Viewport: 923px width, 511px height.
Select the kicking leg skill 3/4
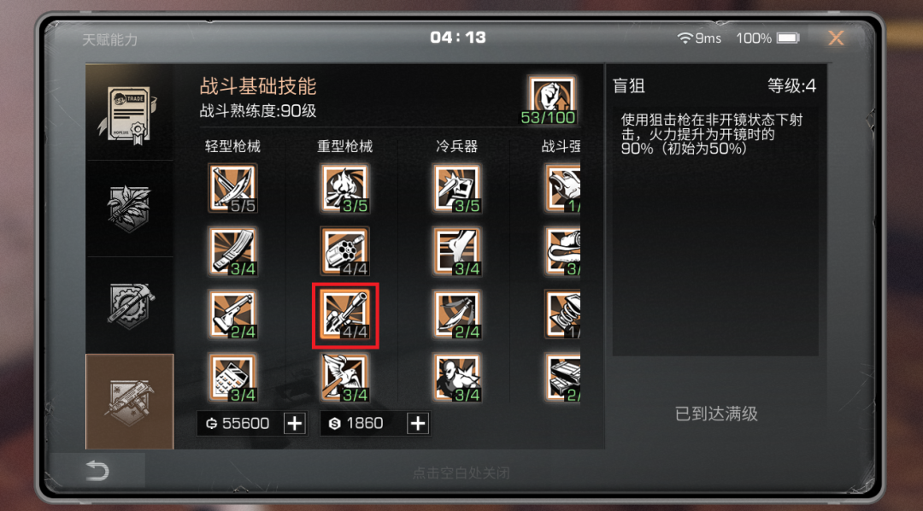457,251
